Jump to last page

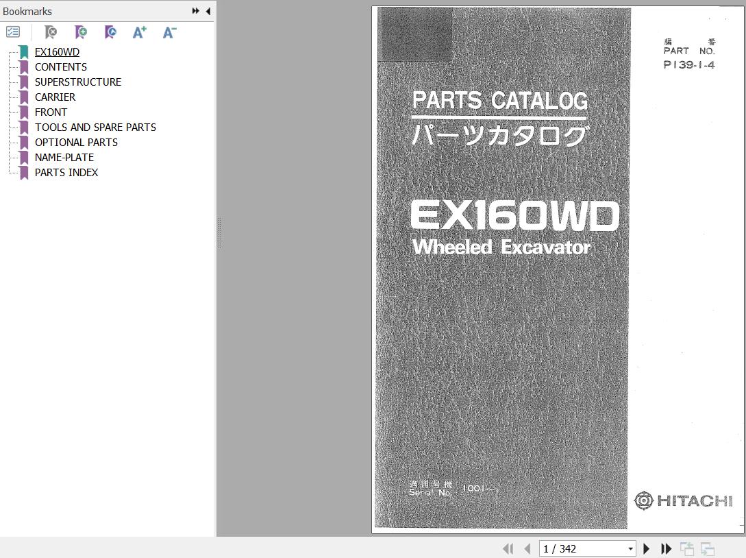pyautogui.click(x=666, y=548)
